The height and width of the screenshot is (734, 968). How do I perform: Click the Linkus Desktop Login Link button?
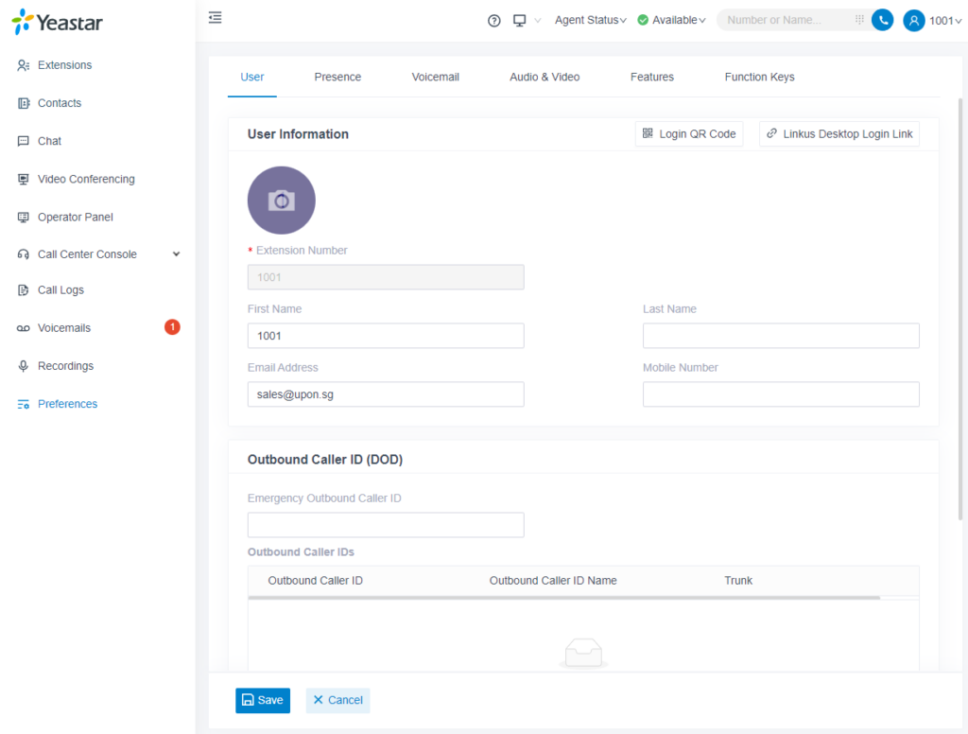(x=838, y=134)
